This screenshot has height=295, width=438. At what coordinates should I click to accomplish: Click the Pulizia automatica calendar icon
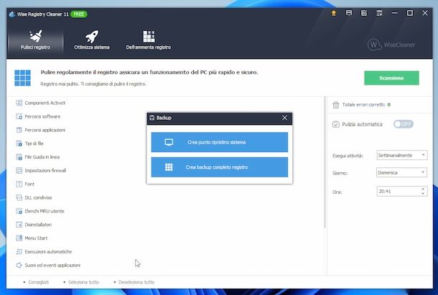click(336, 124)
